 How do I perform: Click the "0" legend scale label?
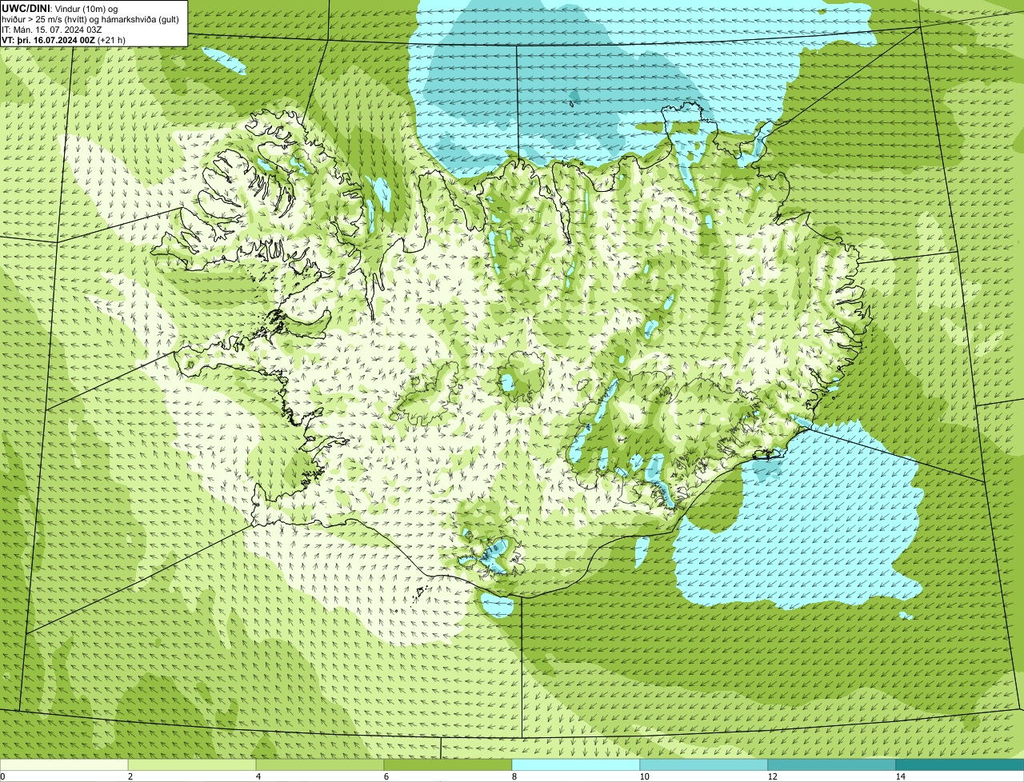[x=3, y=776]
